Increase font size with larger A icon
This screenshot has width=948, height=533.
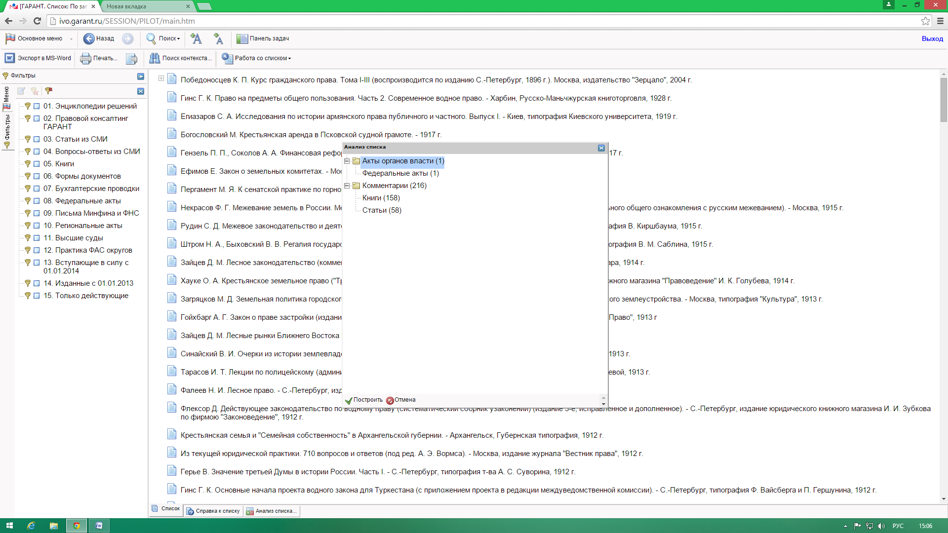coord(196,38)
